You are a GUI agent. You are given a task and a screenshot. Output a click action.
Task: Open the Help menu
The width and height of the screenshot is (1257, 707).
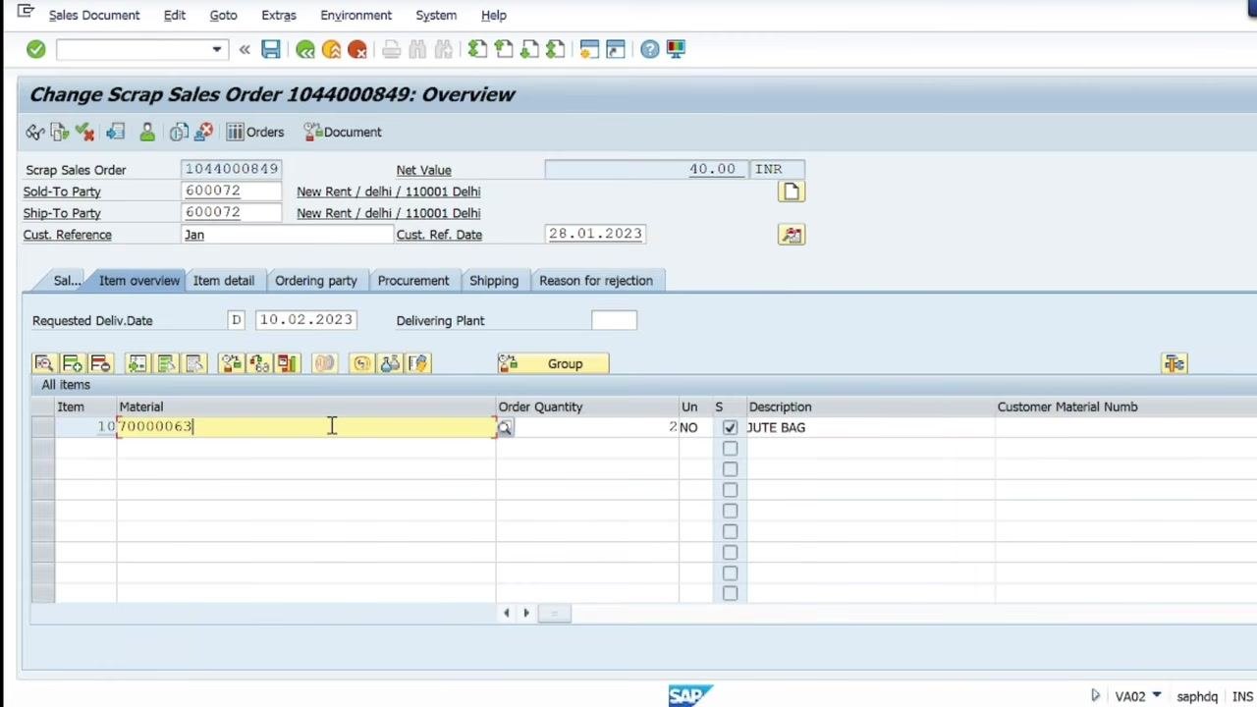(494, 15)
